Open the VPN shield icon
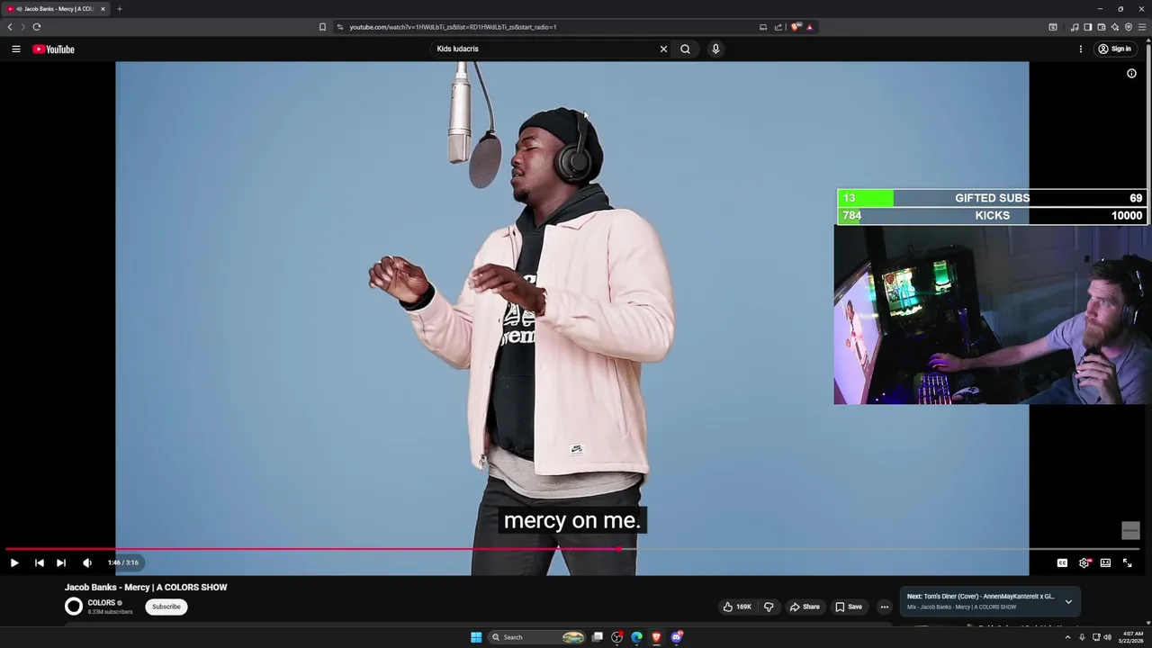The width and height of the screenshot is (1152, 648). (x=1128, y=27)
